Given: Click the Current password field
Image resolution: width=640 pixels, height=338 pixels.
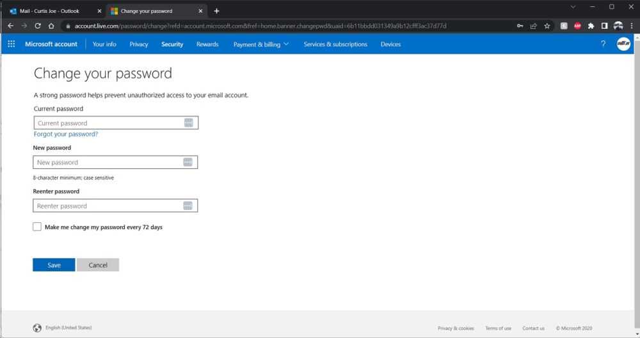Looking at the screenshot, I should 109,123.
